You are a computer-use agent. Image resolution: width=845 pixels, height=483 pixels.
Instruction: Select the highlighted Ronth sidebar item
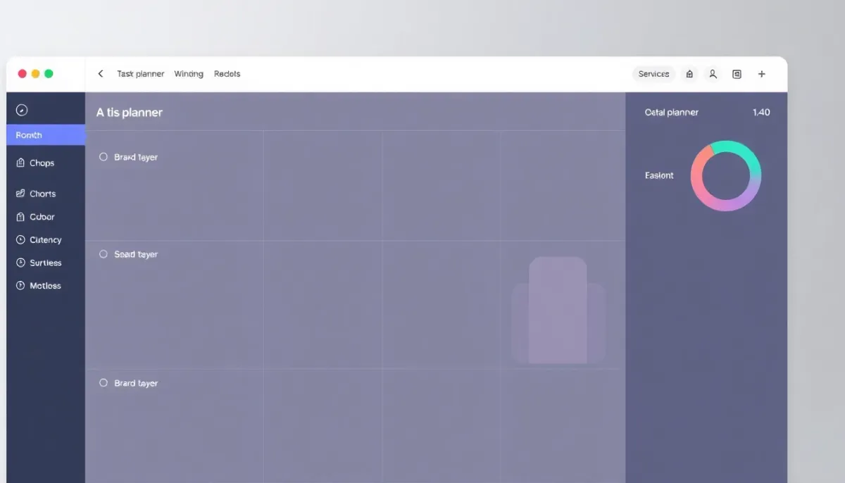click(46, 135)
